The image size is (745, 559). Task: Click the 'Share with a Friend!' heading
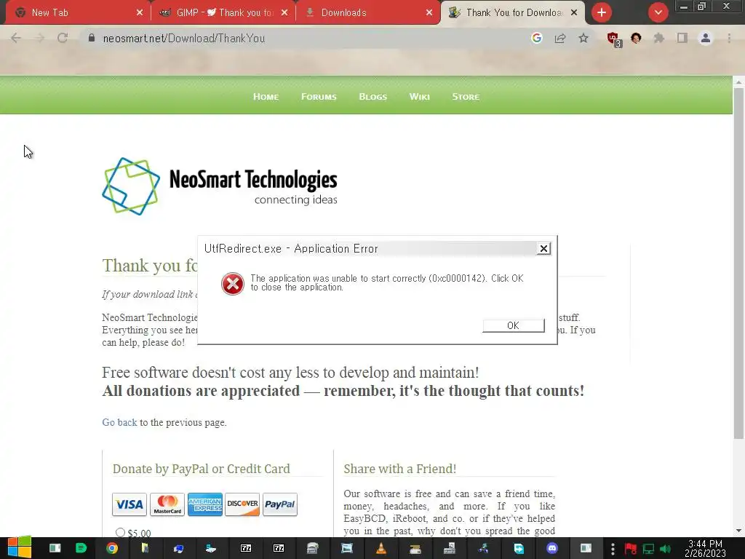(400, 469)
